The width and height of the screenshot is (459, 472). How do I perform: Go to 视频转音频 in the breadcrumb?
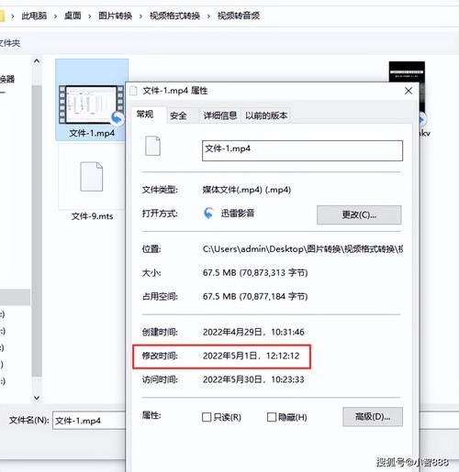click(239, 16)
